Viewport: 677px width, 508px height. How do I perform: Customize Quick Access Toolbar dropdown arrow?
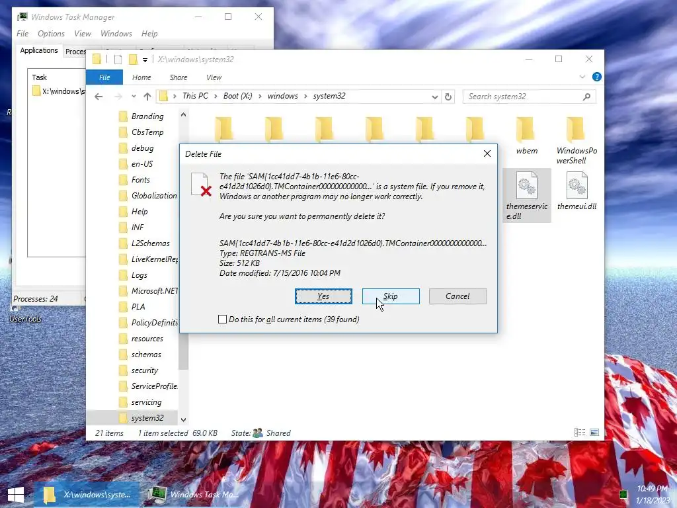pos(145,60)
